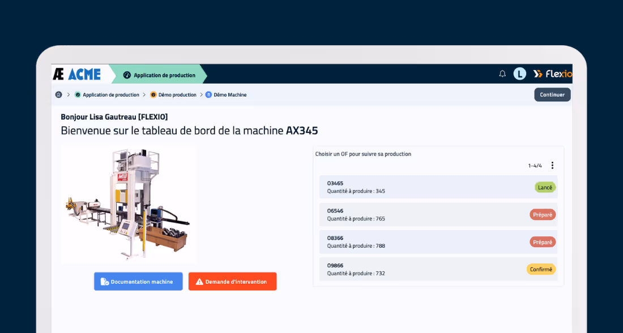Click the gauge icon before Application de production breadcrumb
This screenshot has height=333, width=623.
tap(78, 95)
